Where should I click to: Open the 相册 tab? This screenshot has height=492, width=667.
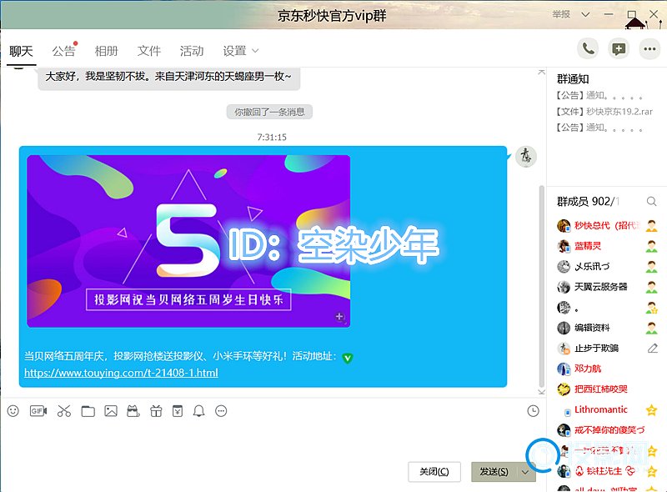[x=107, y=51]
